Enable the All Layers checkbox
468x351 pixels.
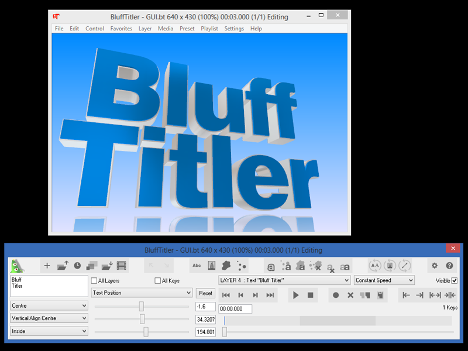[x=94, y=281]
